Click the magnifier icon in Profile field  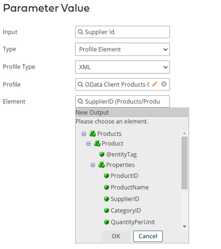[80, 85]
